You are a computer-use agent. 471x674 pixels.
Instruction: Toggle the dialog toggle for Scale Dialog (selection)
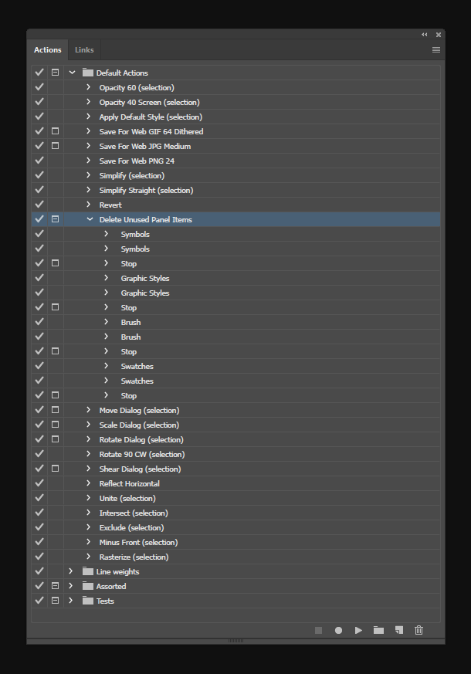56,425
